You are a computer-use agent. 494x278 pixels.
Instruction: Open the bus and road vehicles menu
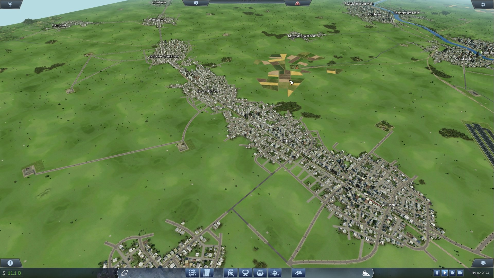pyautogui.click(x=245, y=273)
